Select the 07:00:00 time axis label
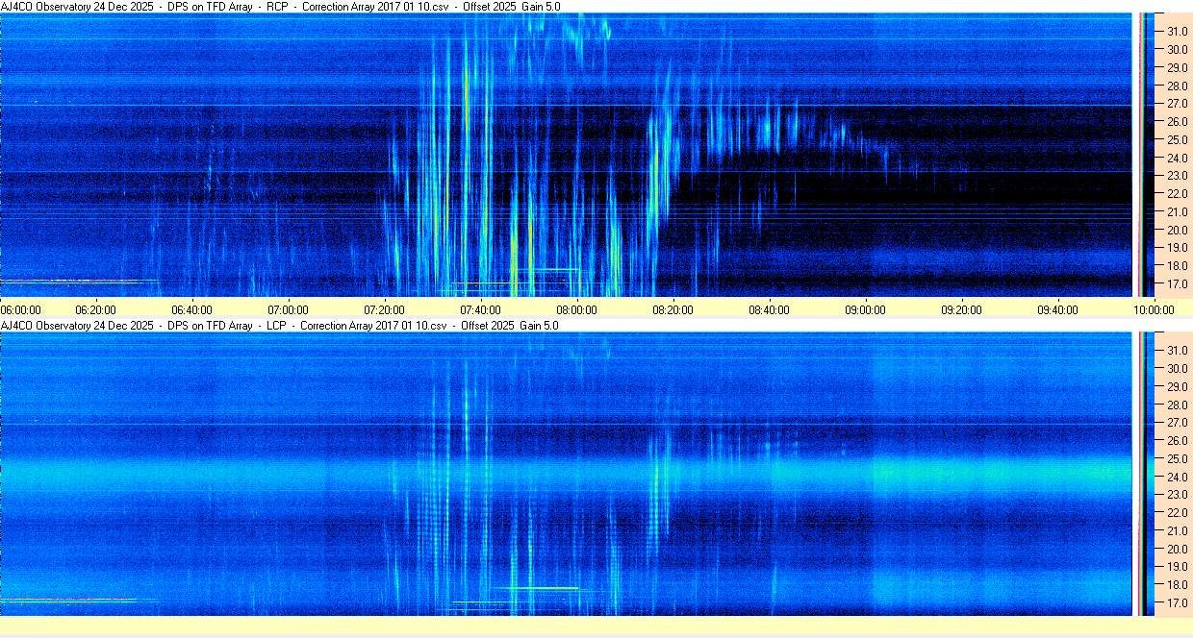Screen dimensions: 1193x638 288,309
